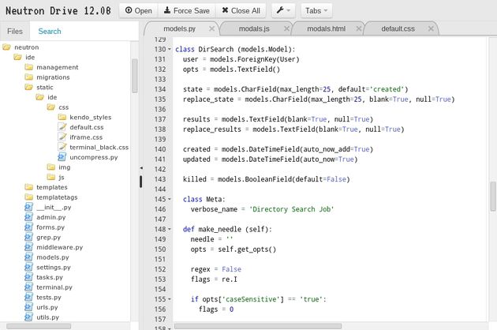The image size is (497, 330).
Task: Open the templatetags folder icon
Action: (29, 197)
